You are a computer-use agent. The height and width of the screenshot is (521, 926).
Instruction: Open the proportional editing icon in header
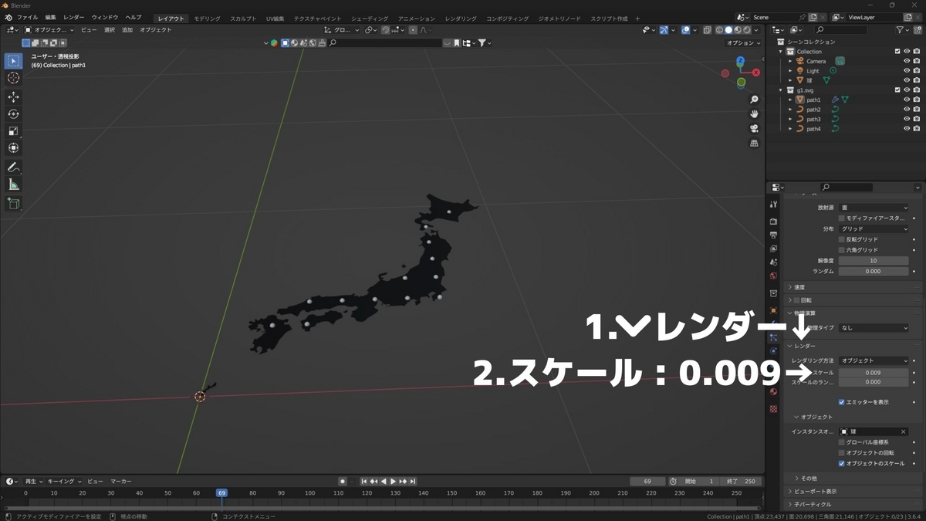413,29
